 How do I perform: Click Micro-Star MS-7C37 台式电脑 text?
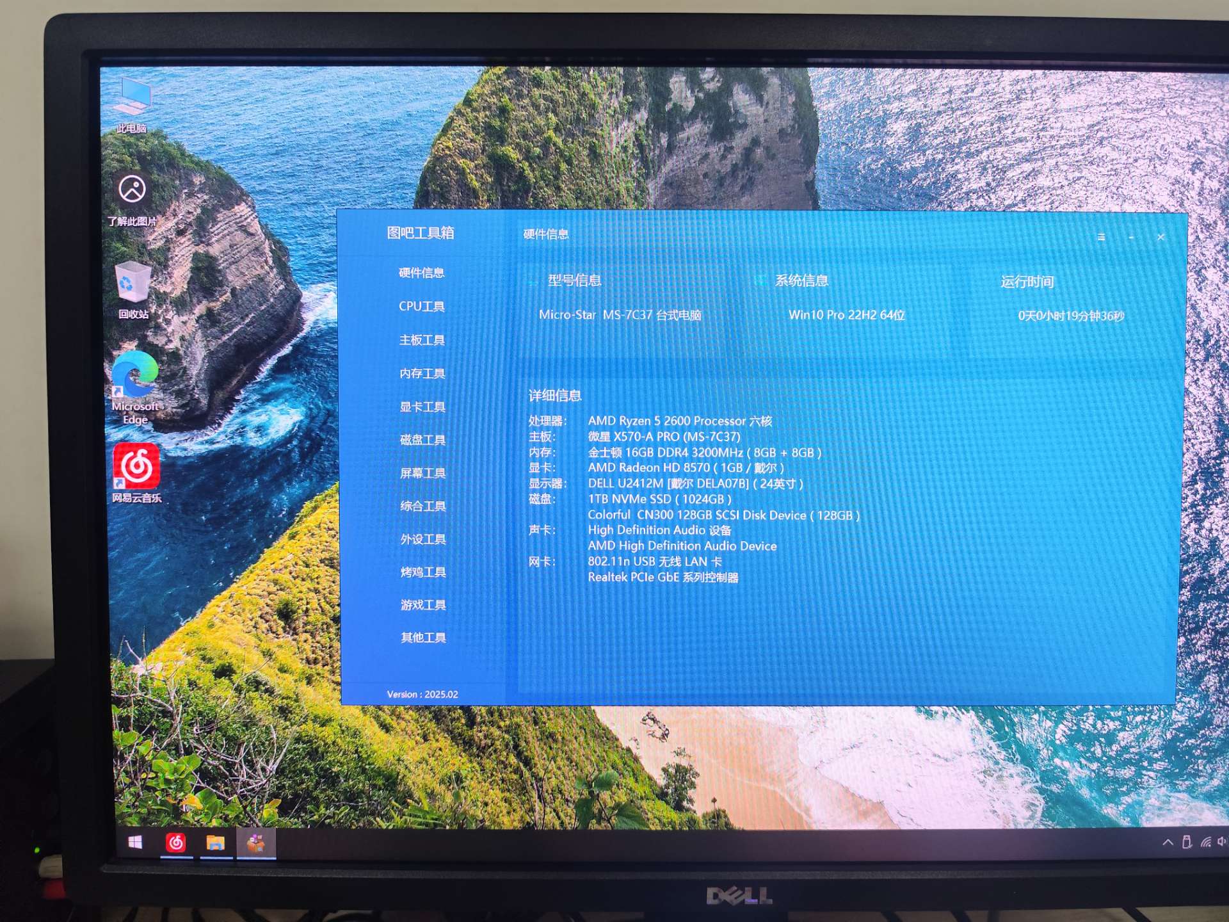[x=620, y=315]
